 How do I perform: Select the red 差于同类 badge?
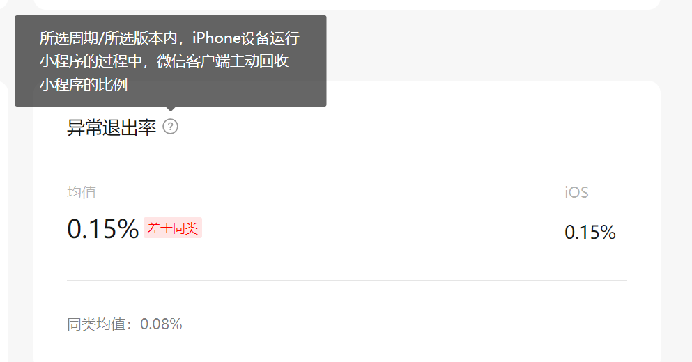coord(173,228)
